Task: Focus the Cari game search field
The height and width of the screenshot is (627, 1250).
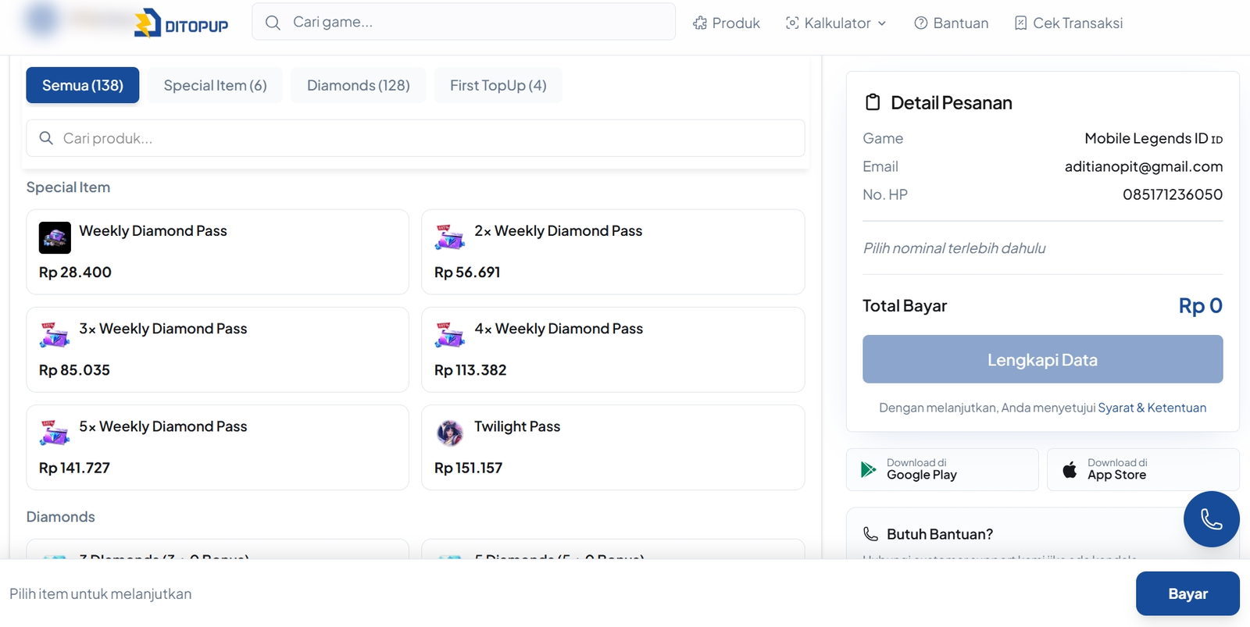Action: (x=477, y=22)
